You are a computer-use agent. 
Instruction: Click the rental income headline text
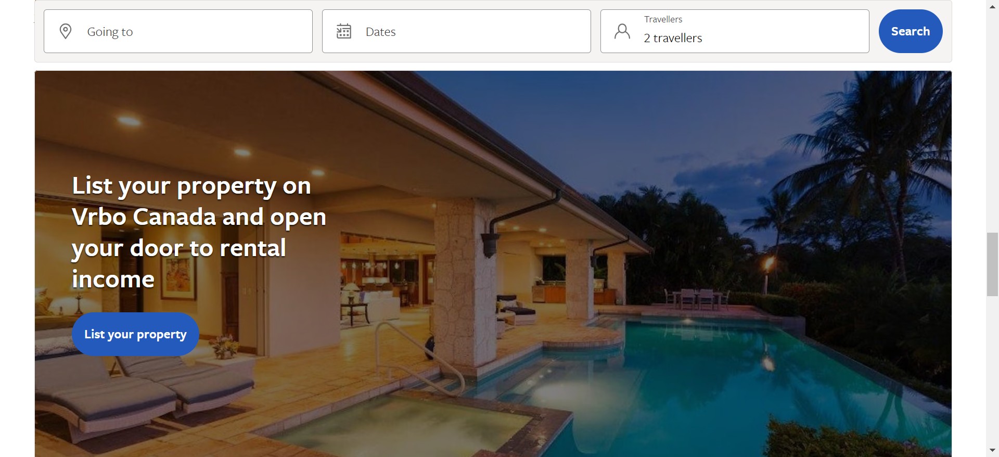pyautogui.click(x=199, y=233)
